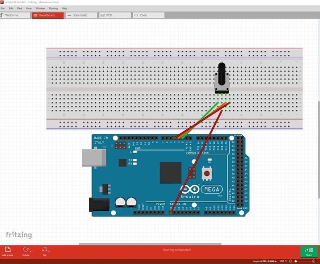This screenshot has height=264, width=320.
Task: Click the Arduino Mega reset button
Action: (207, 174)
